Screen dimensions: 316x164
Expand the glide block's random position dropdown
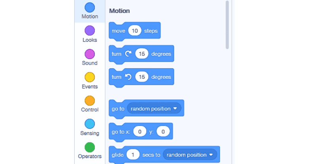click(190, 155)
